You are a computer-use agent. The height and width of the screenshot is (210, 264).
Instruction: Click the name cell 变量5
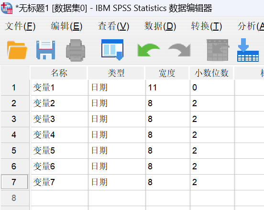[60, 151]
